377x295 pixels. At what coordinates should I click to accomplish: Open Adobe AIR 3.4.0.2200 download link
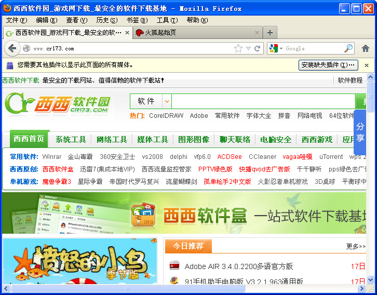pyautogui.click(x=238, y=266)
